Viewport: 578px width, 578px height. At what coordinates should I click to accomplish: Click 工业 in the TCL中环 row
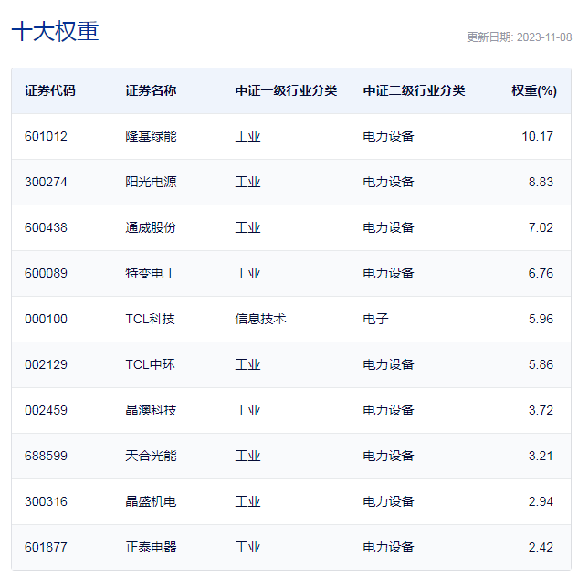tap(247, 365)
